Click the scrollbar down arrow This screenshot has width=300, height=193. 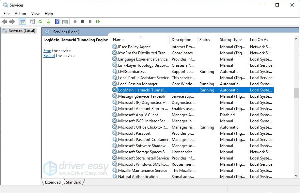coord(296,176)
